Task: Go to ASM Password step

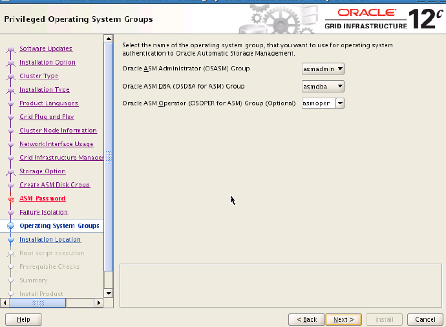Action: tap(43, 199)
